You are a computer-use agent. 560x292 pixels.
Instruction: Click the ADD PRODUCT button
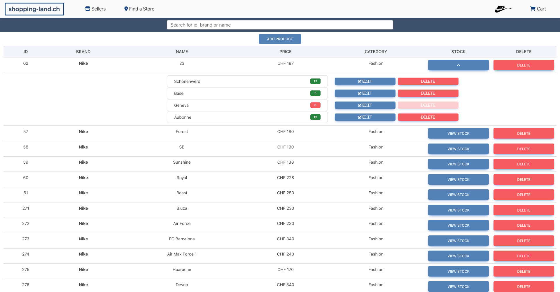(x=280, y=39)
